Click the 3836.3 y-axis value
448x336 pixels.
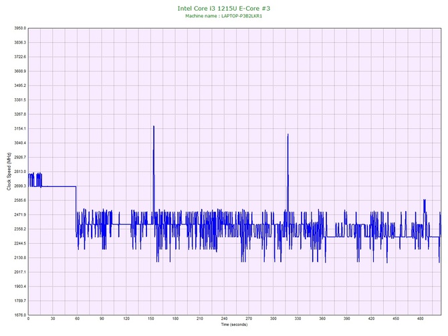point(20,43)
